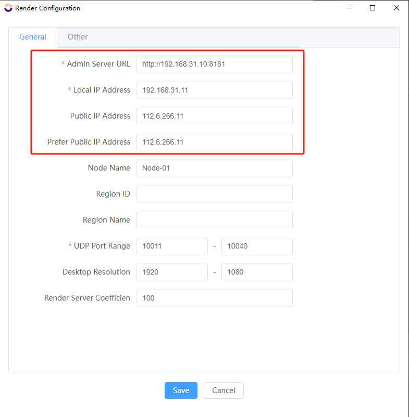Maximize the Render Configuration window
Viewport: 409px width, 417px height.
click(x=373, y=8)
